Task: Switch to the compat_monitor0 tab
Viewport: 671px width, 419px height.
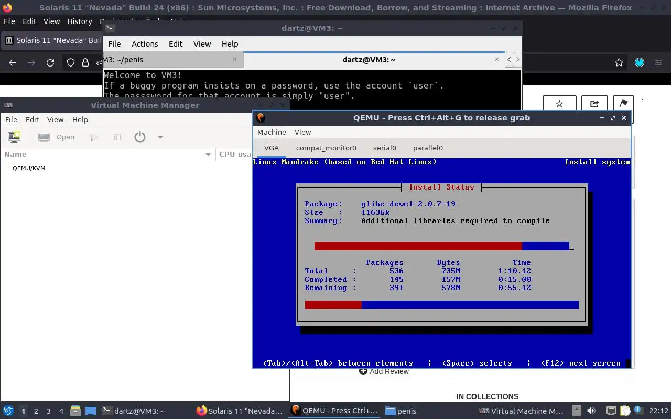Action: pyautogui.click(x=326, y=148)
